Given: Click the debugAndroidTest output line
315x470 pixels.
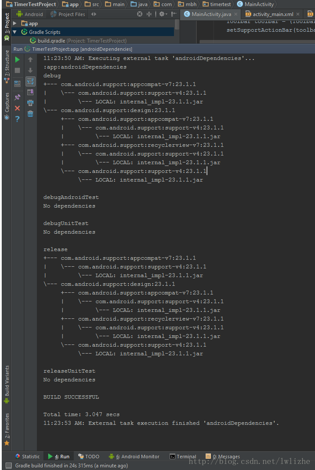Looking at the screenshot, I should (x=71, y=197).
